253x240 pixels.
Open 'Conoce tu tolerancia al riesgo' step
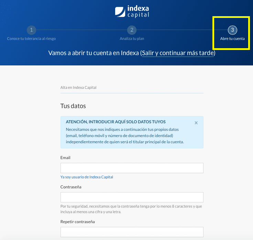(31, 39)
